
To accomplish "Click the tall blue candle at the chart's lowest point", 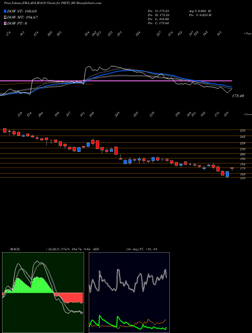I will 227,175.
